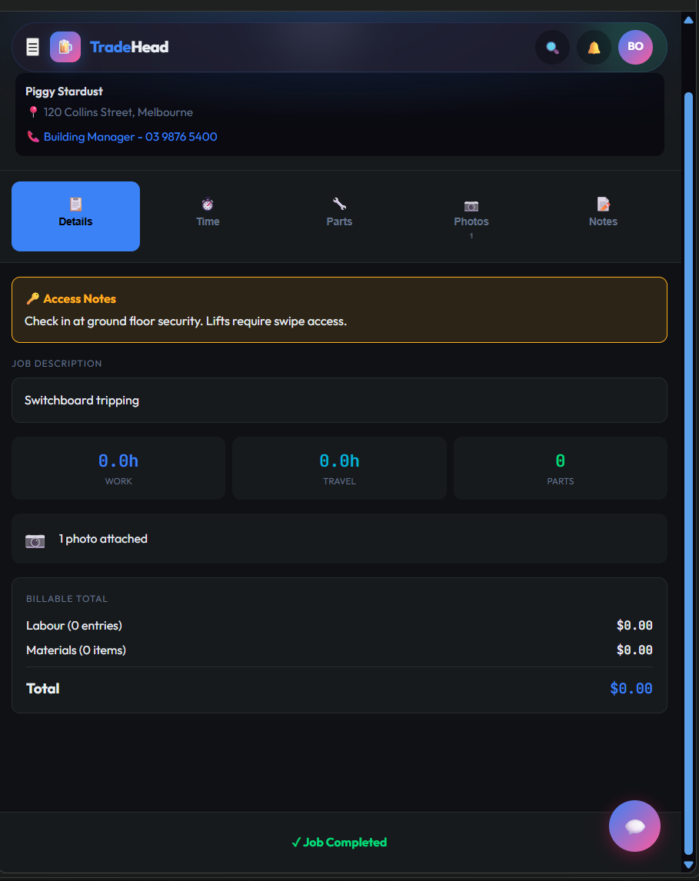This screenshot has width=699, height=881.
Task: Click the key icon in Access Notes
Action: click(32, 299)
